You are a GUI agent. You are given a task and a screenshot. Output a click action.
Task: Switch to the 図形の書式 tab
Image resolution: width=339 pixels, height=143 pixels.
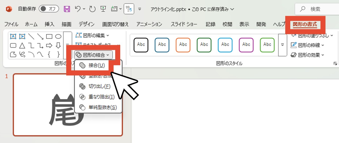tap(305, 24)
